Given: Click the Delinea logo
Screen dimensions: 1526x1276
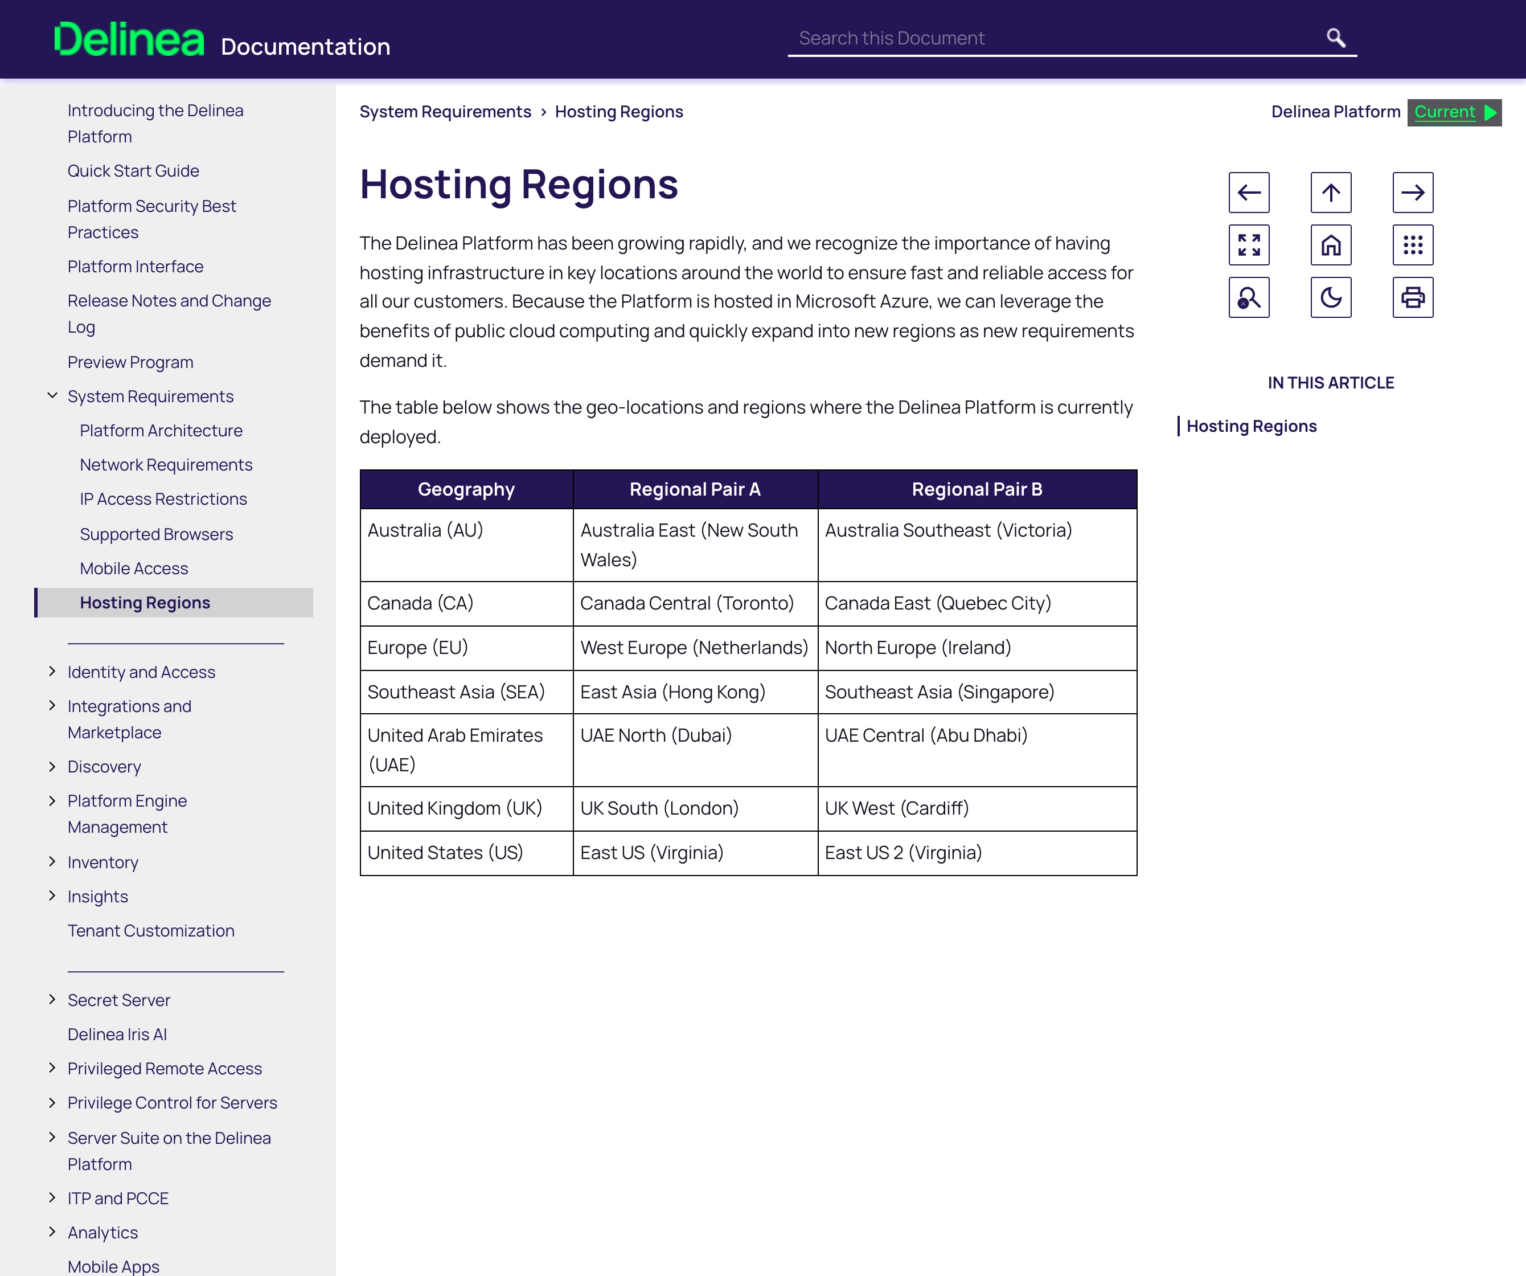Looking at the screenshot, I should point(129,39).
